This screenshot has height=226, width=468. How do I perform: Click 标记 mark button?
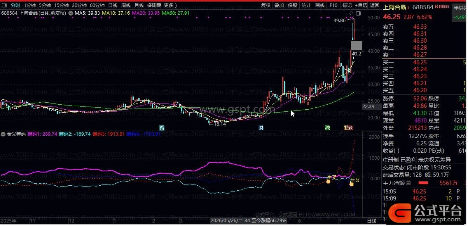pos(347,5)
